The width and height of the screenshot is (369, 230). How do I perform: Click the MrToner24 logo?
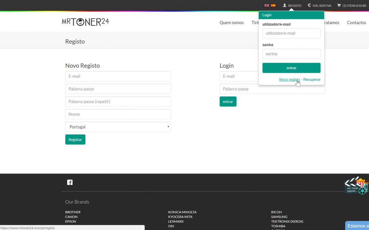85,22
